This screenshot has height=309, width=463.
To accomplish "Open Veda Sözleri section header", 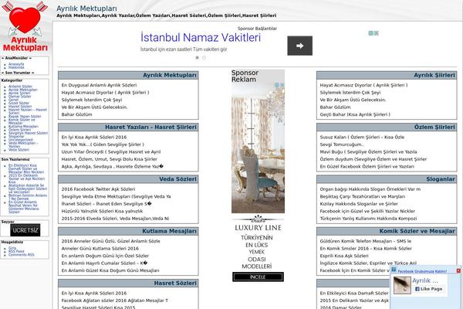I will tap(177, 179).
